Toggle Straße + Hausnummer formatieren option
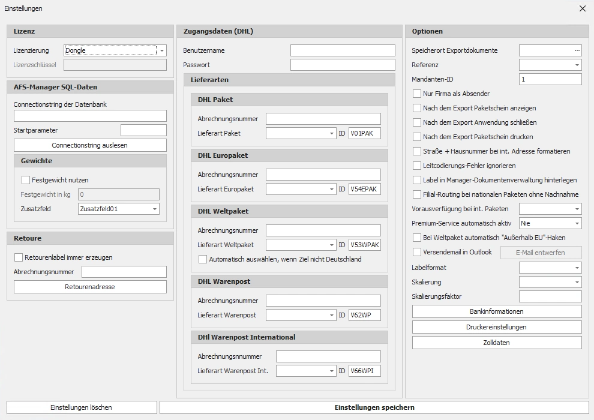The height and width of the screenshot is (420, 594). [x=417, y=151]
